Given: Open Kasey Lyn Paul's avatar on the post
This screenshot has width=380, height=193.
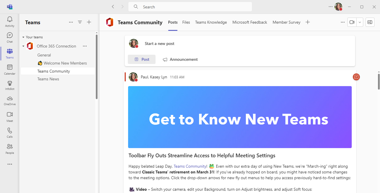Looking at the screenshot, I should click(x=133, y=77).
